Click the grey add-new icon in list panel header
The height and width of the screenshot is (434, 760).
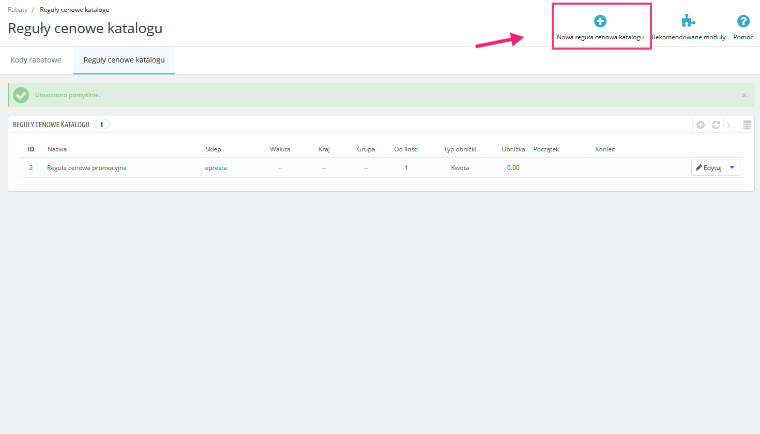pyautogui.click(x=701, y=125)
